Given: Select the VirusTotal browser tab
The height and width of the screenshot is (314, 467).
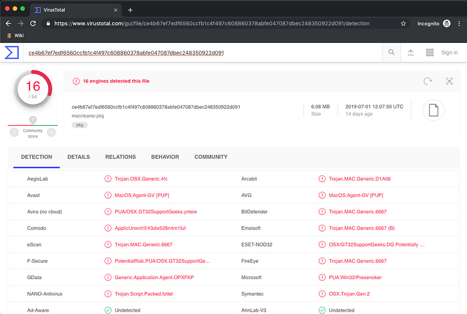Looking at the screenshot, I should (76, 10).
